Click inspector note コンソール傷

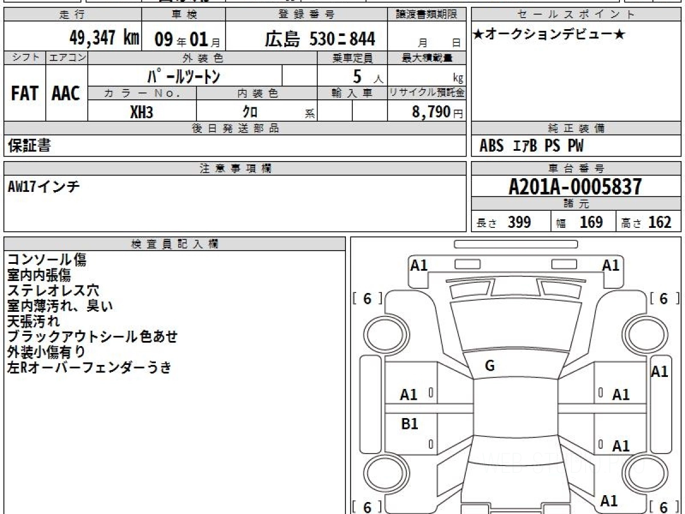point(47,260)
